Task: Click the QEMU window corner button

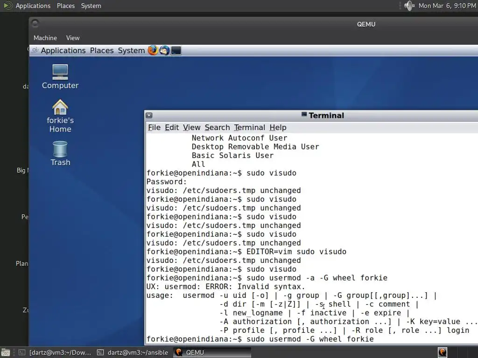Action: 35,23
